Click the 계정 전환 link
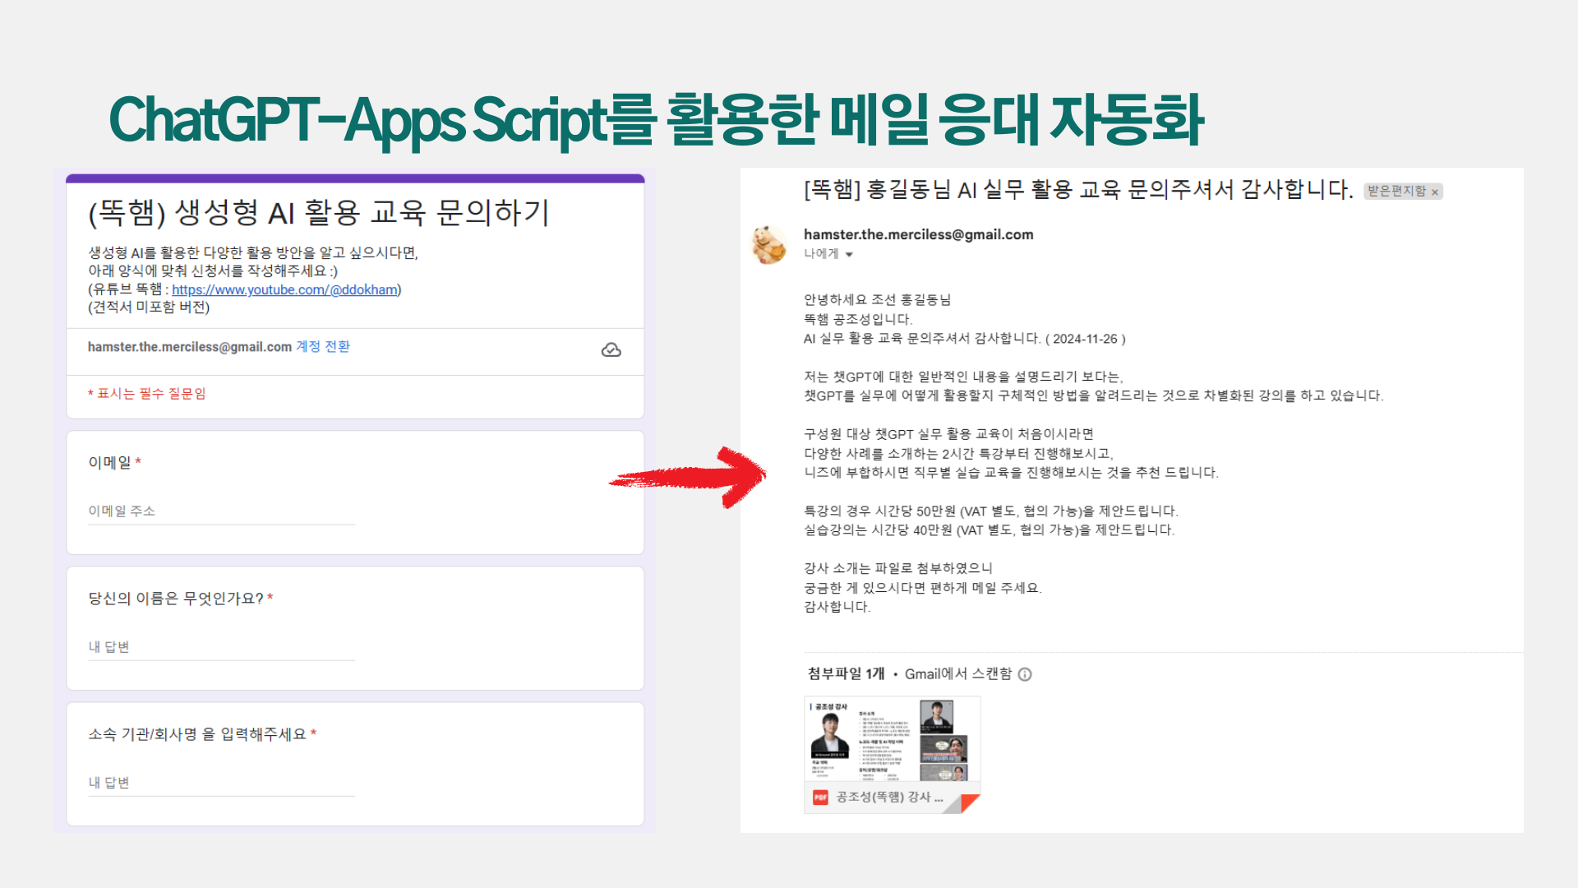Image resolution: width=1578 pixels, height=888 pixels. pos(323,347)
